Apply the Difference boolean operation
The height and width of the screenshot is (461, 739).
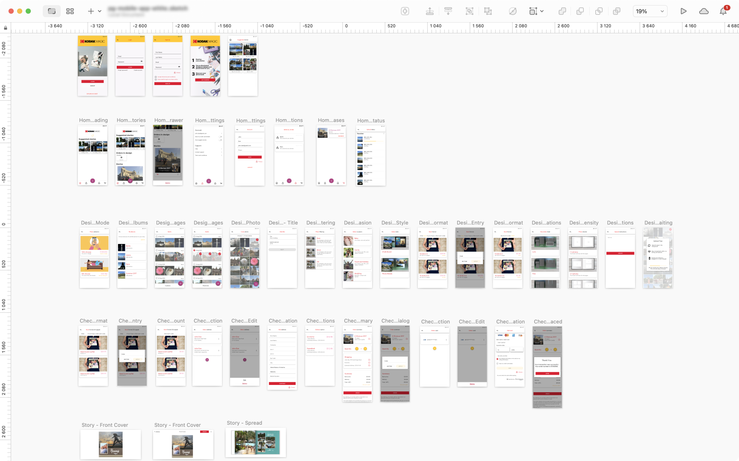[617, 11]
